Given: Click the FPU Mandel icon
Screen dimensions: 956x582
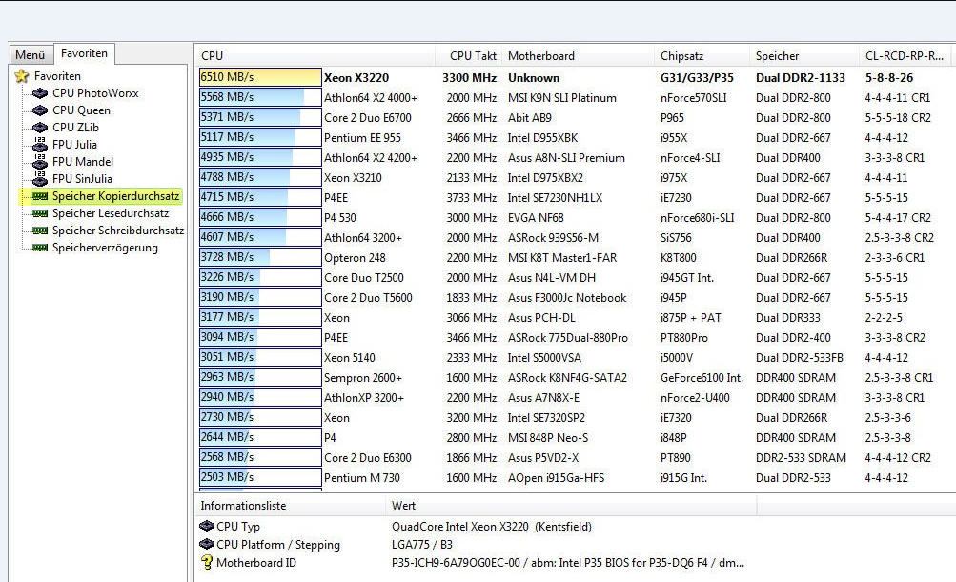Looking at the screenshot, I should click(x=40, y=162).
